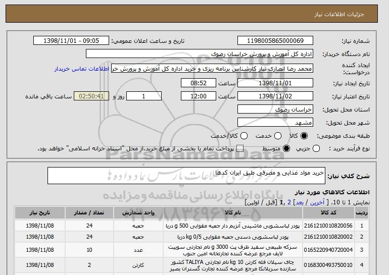Viewport: 389px width, 275px height.
Task: Select the کالا/خدمت radio button
Action: click(x=244, y=136)
